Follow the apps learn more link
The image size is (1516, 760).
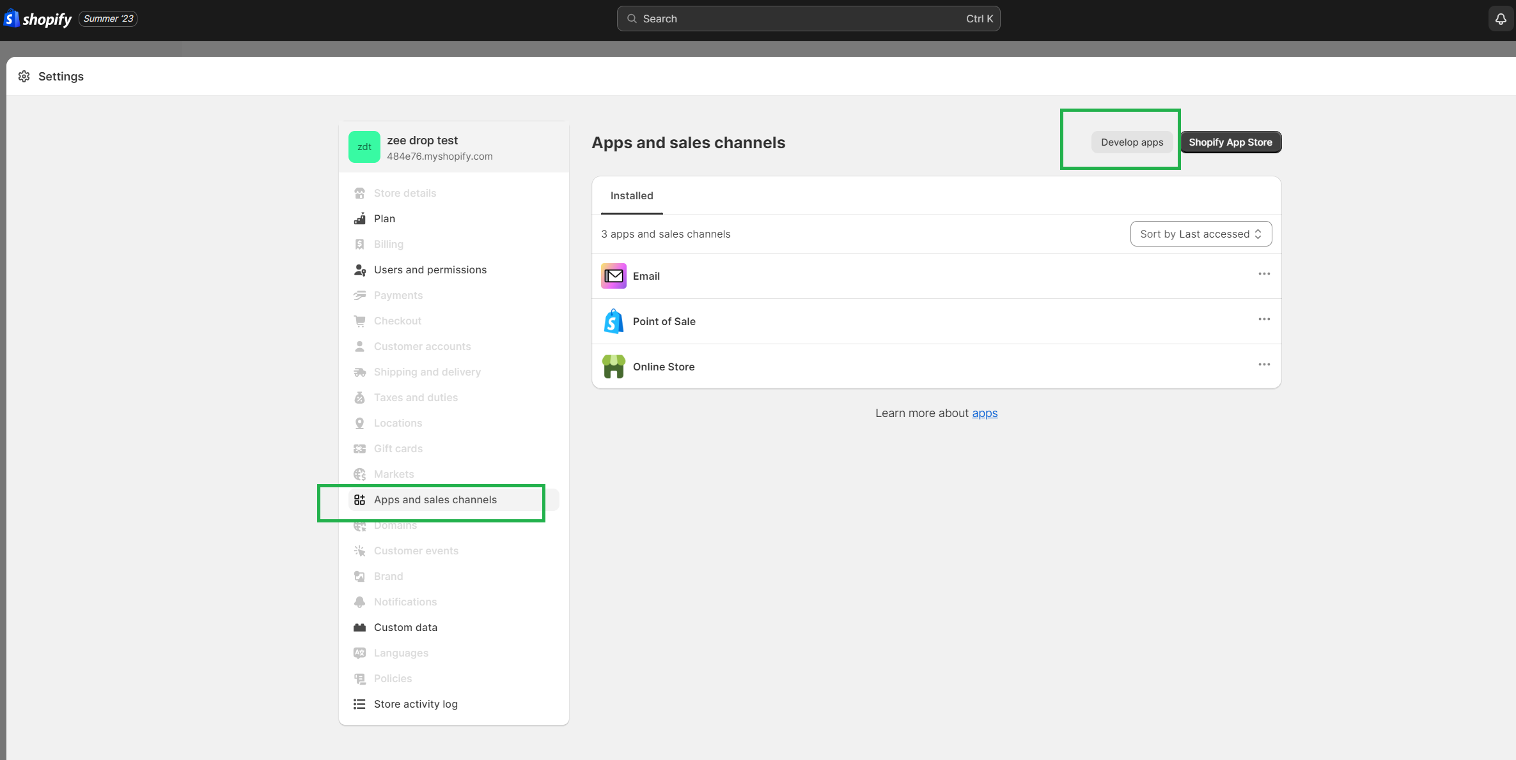point(985,413)
